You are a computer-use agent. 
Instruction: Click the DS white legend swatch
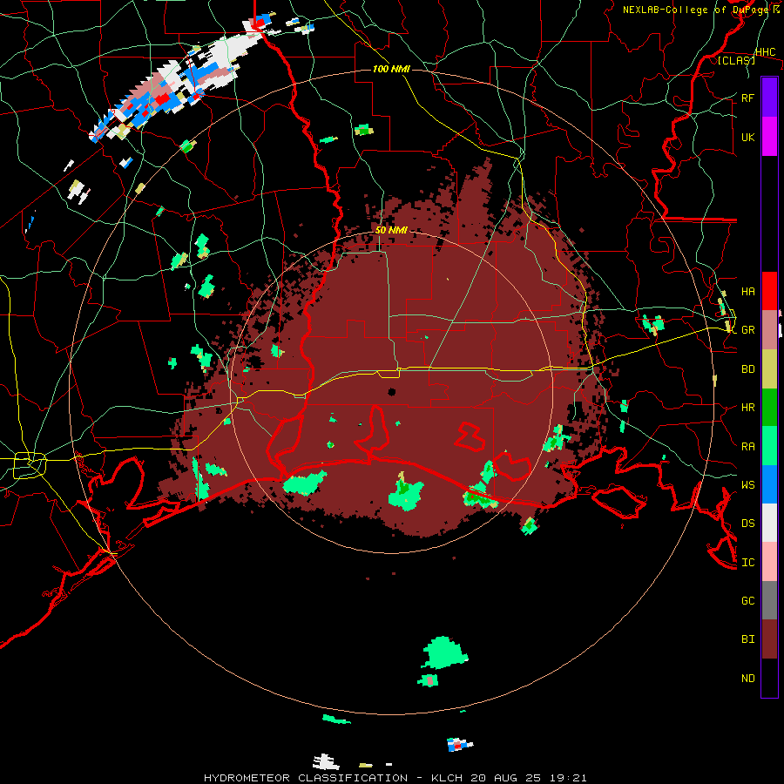769,523
